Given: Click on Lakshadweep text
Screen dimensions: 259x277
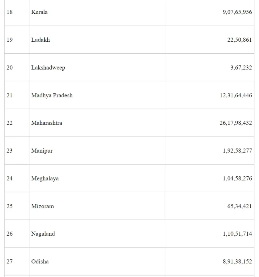Looking at the screenshot, I should (48, 68).
